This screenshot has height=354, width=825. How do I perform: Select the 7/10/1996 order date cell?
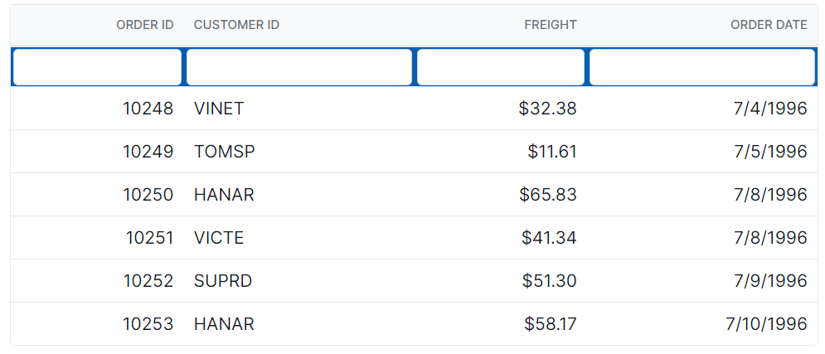765,324
